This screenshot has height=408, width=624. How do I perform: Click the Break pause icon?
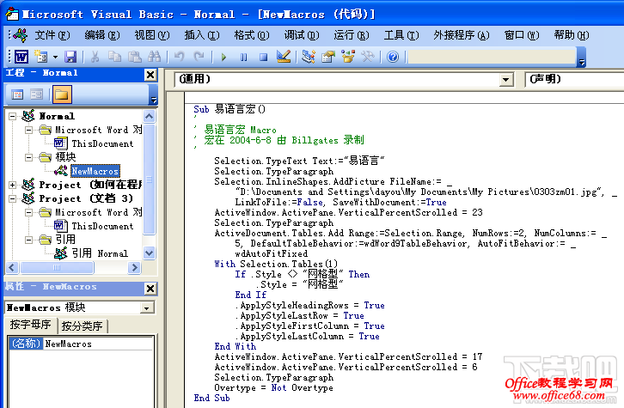tap(243, 58)
